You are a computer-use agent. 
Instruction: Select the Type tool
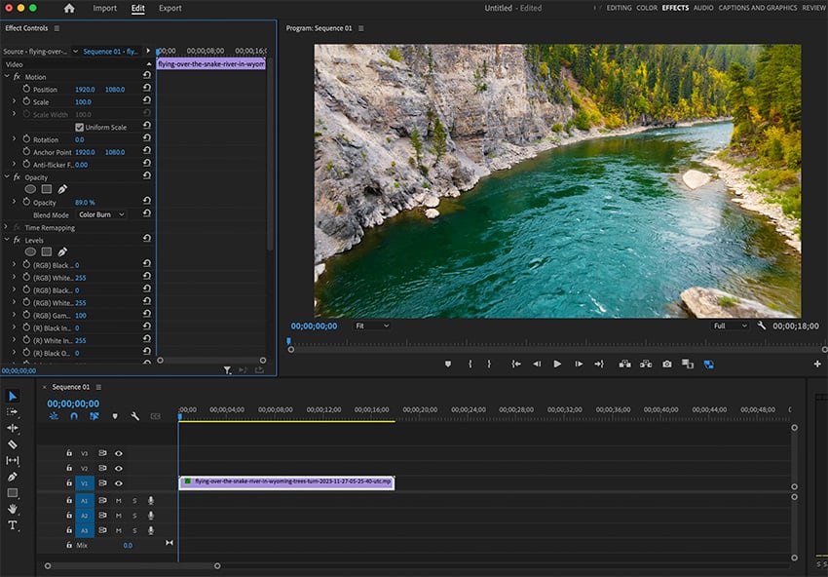[x=12, y=525]
